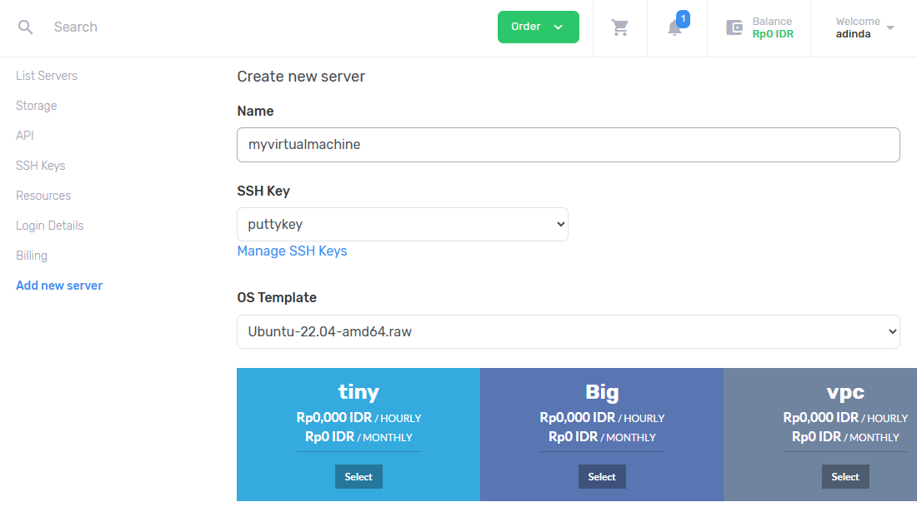View Login Details in sidebar

(x=50, y=226)
